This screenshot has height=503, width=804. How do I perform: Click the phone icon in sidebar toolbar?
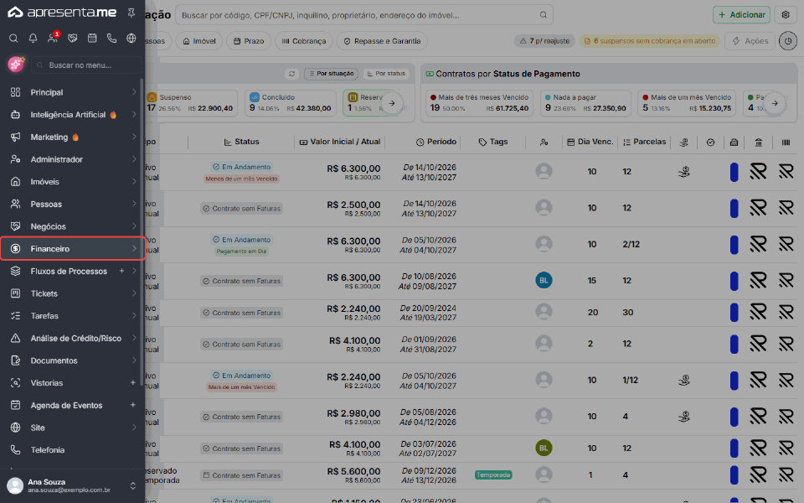tap(111, 38)
